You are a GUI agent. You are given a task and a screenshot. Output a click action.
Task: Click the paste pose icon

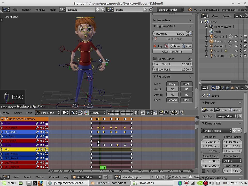point(177,113)
